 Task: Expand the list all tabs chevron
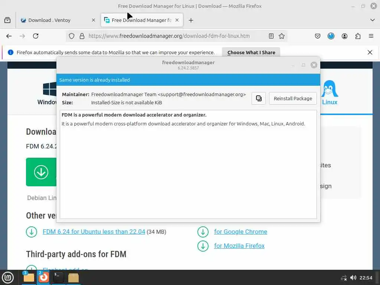[373, 20]
